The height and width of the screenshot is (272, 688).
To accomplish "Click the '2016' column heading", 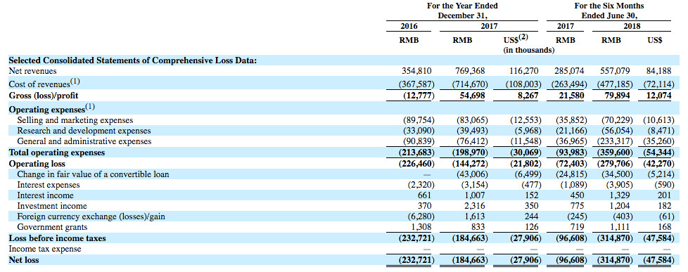I will [x=409, y=26].
